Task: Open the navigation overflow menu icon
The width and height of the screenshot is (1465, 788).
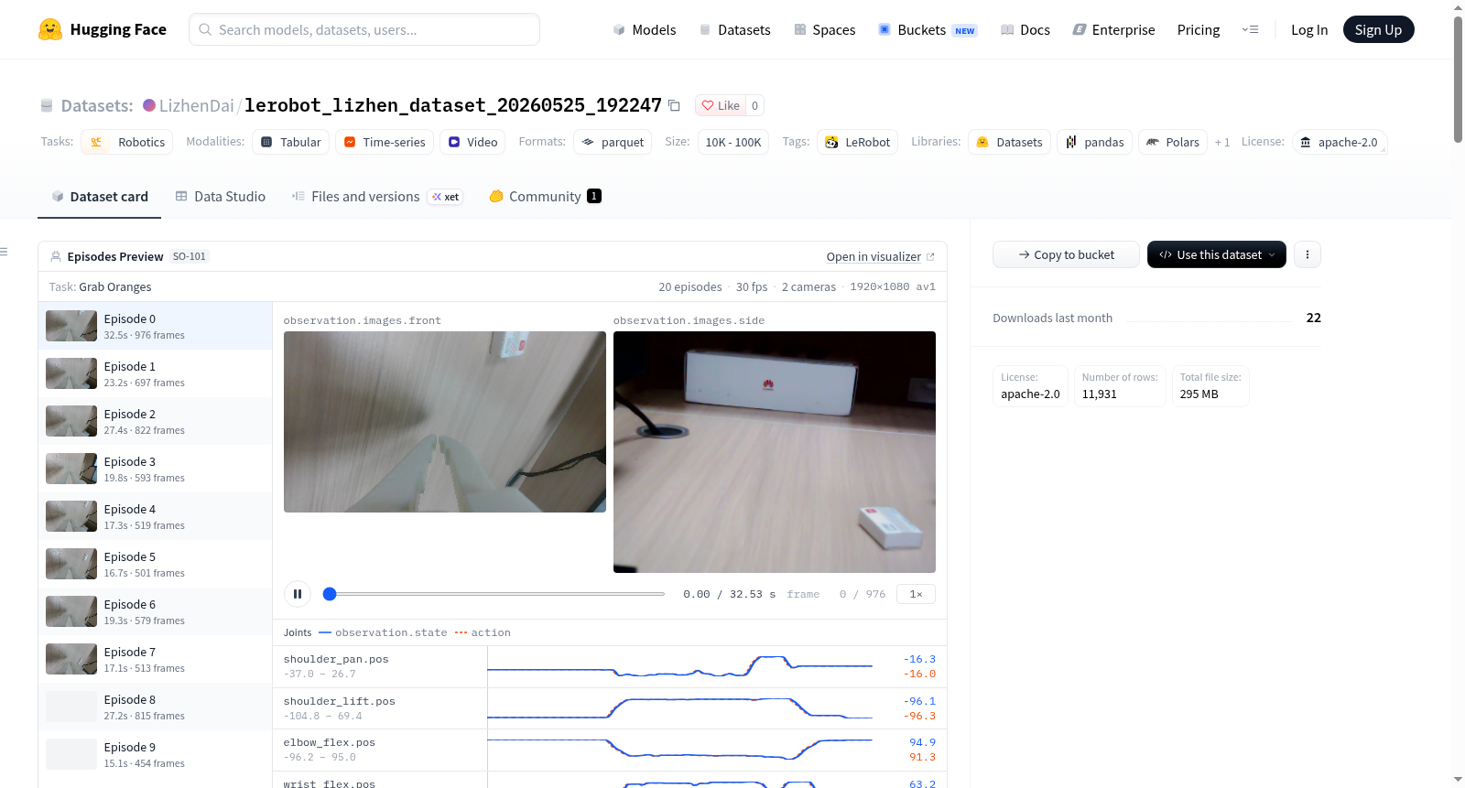Action: tap(1250, 29)
